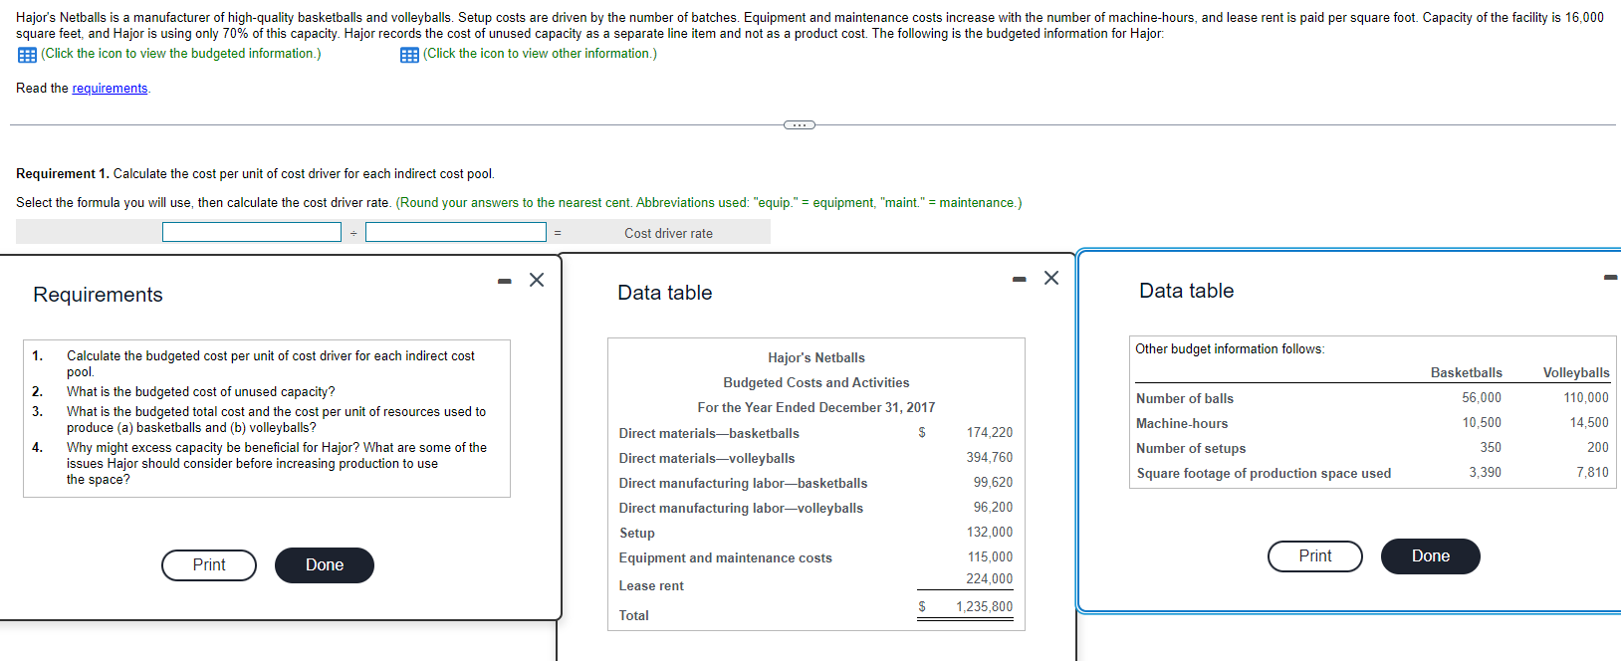Image resolution: width=1621 pixels, height=661 pixels.
Task: Select the Lease rent value 224,000
Action: point(990,579)
